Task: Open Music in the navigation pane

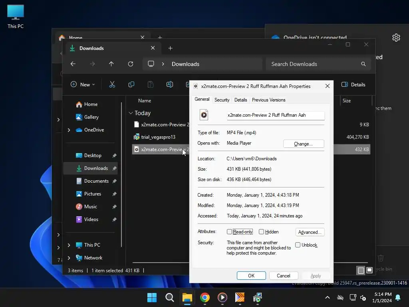Action: [x=90, y=207]
